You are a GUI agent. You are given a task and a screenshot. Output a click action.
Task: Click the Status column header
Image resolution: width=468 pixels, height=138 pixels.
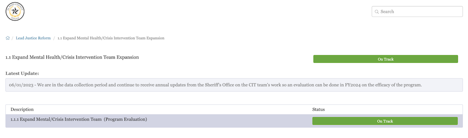(x=319, y=109)
